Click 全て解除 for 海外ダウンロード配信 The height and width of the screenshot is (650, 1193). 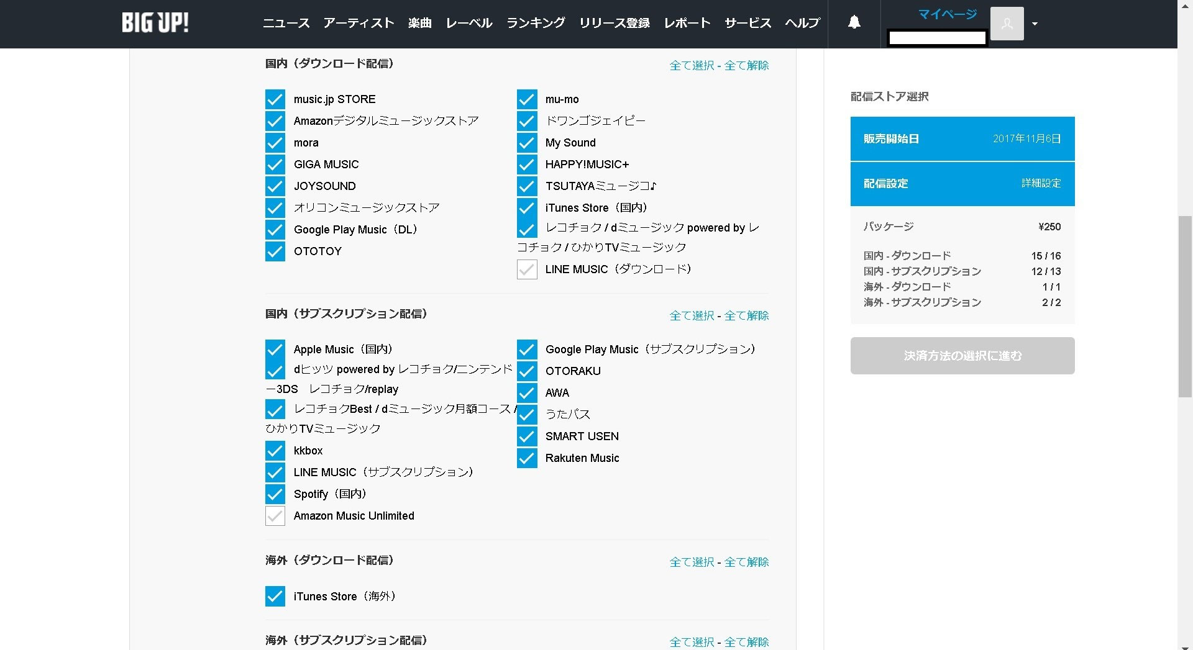coord(746,562)
